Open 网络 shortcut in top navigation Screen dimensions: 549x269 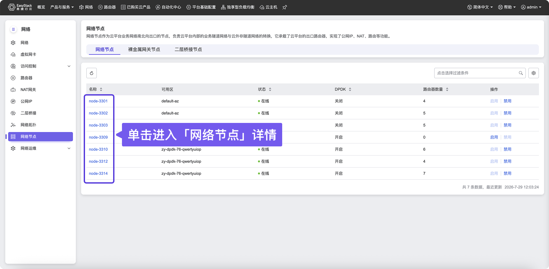(x=86, y=7)
